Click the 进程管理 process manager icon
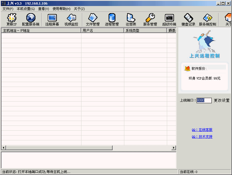Screen dimensions: 232x175 112,19
